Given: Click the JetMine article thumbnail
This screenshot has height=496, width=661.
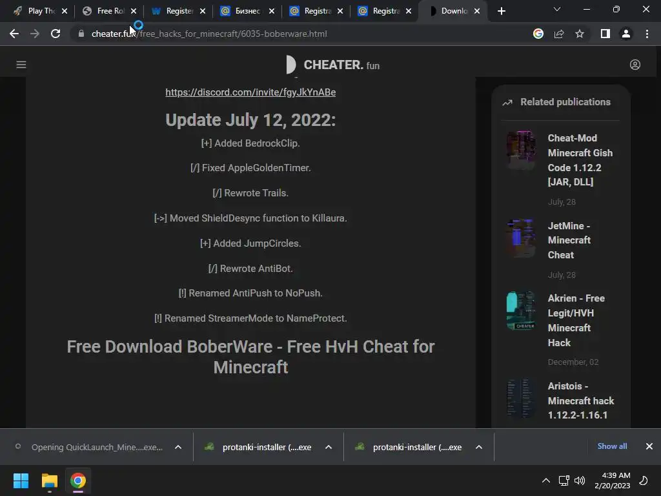Looking at the screenshot, I should (521, 238).
